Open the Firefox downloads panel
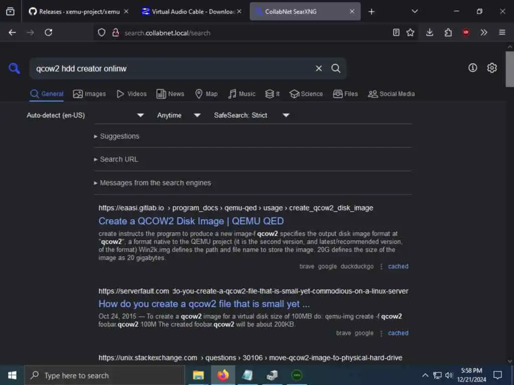This screenshot has height=385, width=514. point(430,33)
